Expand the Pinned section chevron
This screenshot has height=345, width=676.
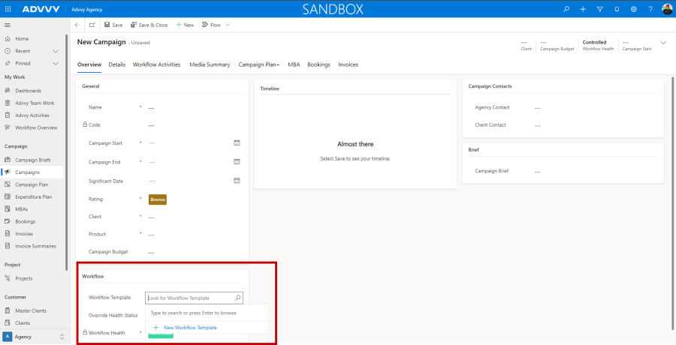[x=56, y=63]
